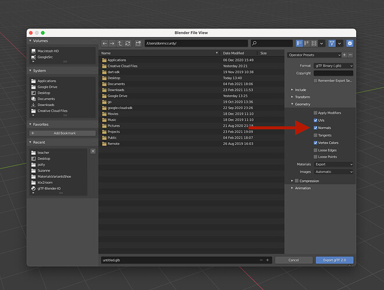
Task: Navigate up to the parent directory
Action: [120, 43]
